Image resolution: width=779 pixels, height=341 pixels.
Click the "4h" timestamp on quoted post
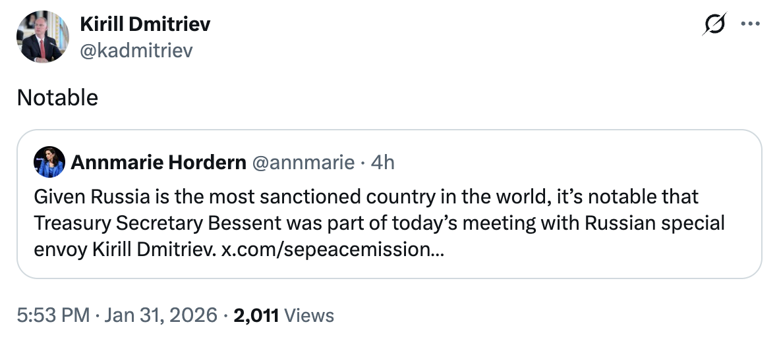pos(383,163)
